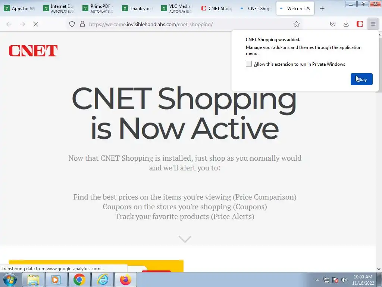Click the down chevron below the feature list
The image size is (382, 287).
(x=185, y=239)
